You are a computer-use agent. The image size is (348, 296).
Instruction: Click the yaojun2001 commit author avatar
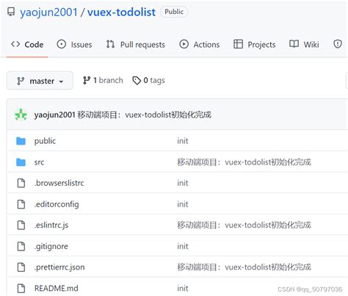pos(21,115)
